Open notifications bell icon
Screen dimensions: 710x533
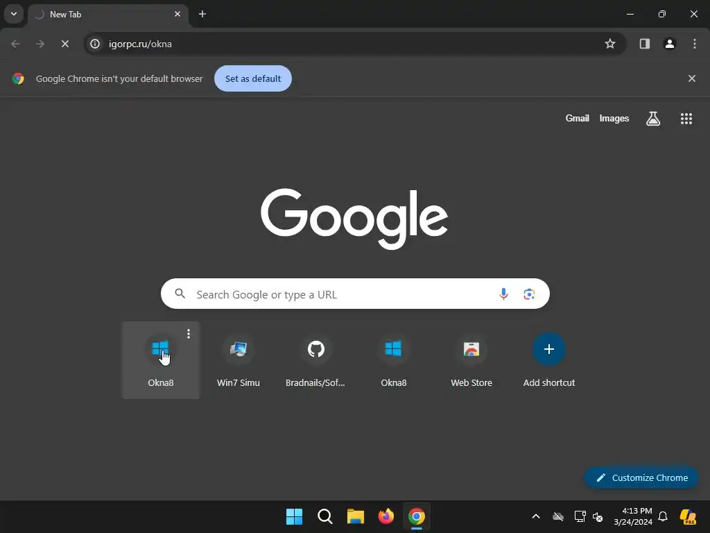click(663, 516)
